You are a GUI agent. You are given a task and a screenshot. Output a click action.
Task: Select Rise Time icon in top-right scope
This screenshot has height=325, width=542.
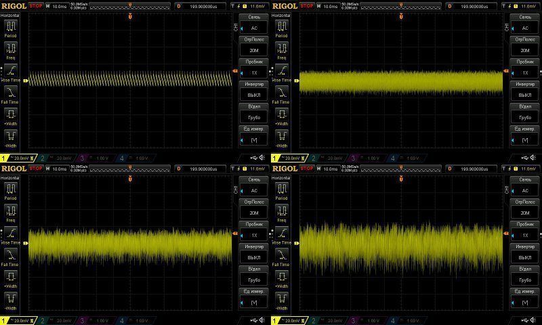(x=282, y=71)
